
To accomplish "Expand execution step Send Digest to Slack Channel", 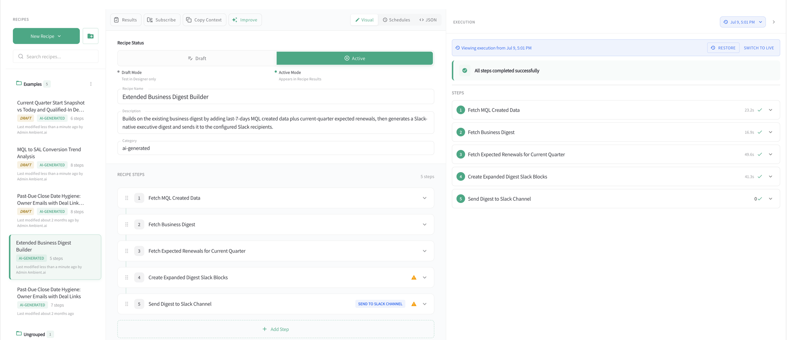I will click(x=771, y=199).
